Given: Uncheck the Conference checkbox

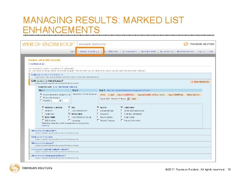Looking at the screenshot, I should click(122, 107).
